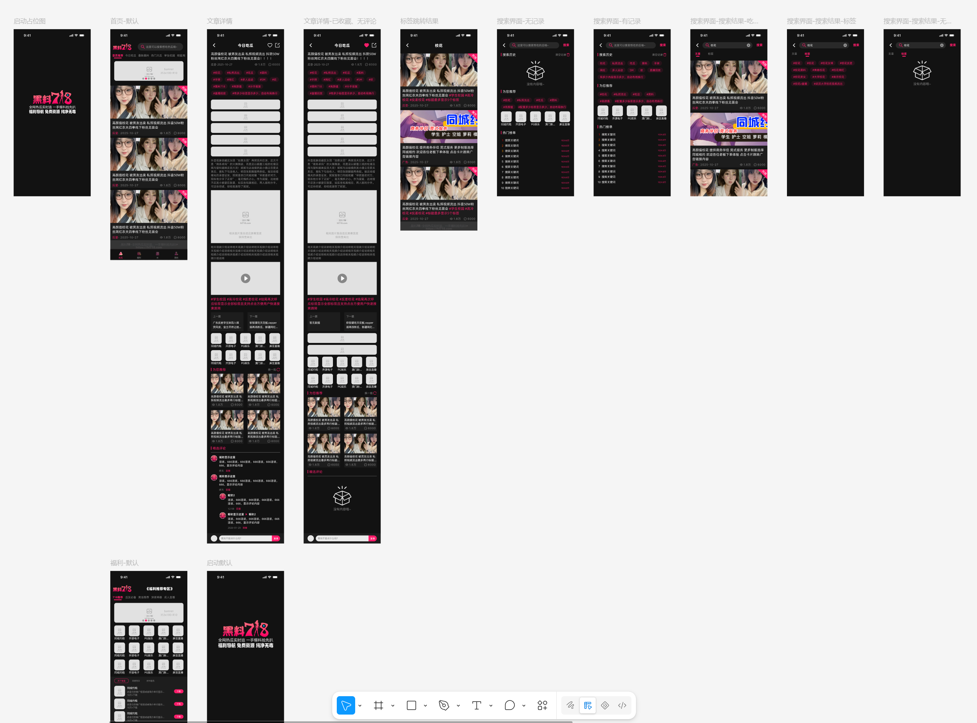This screenshot has height=723, width=977.
Task: Click the back arrow in 文章详情 frame
Action: coord(214,45)
